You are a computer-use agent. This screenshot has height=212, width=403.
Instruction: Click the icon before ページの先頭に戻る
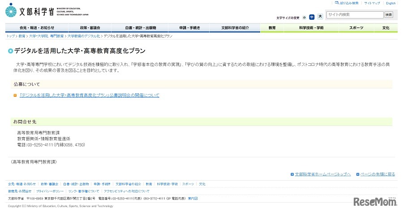point(358,174)
